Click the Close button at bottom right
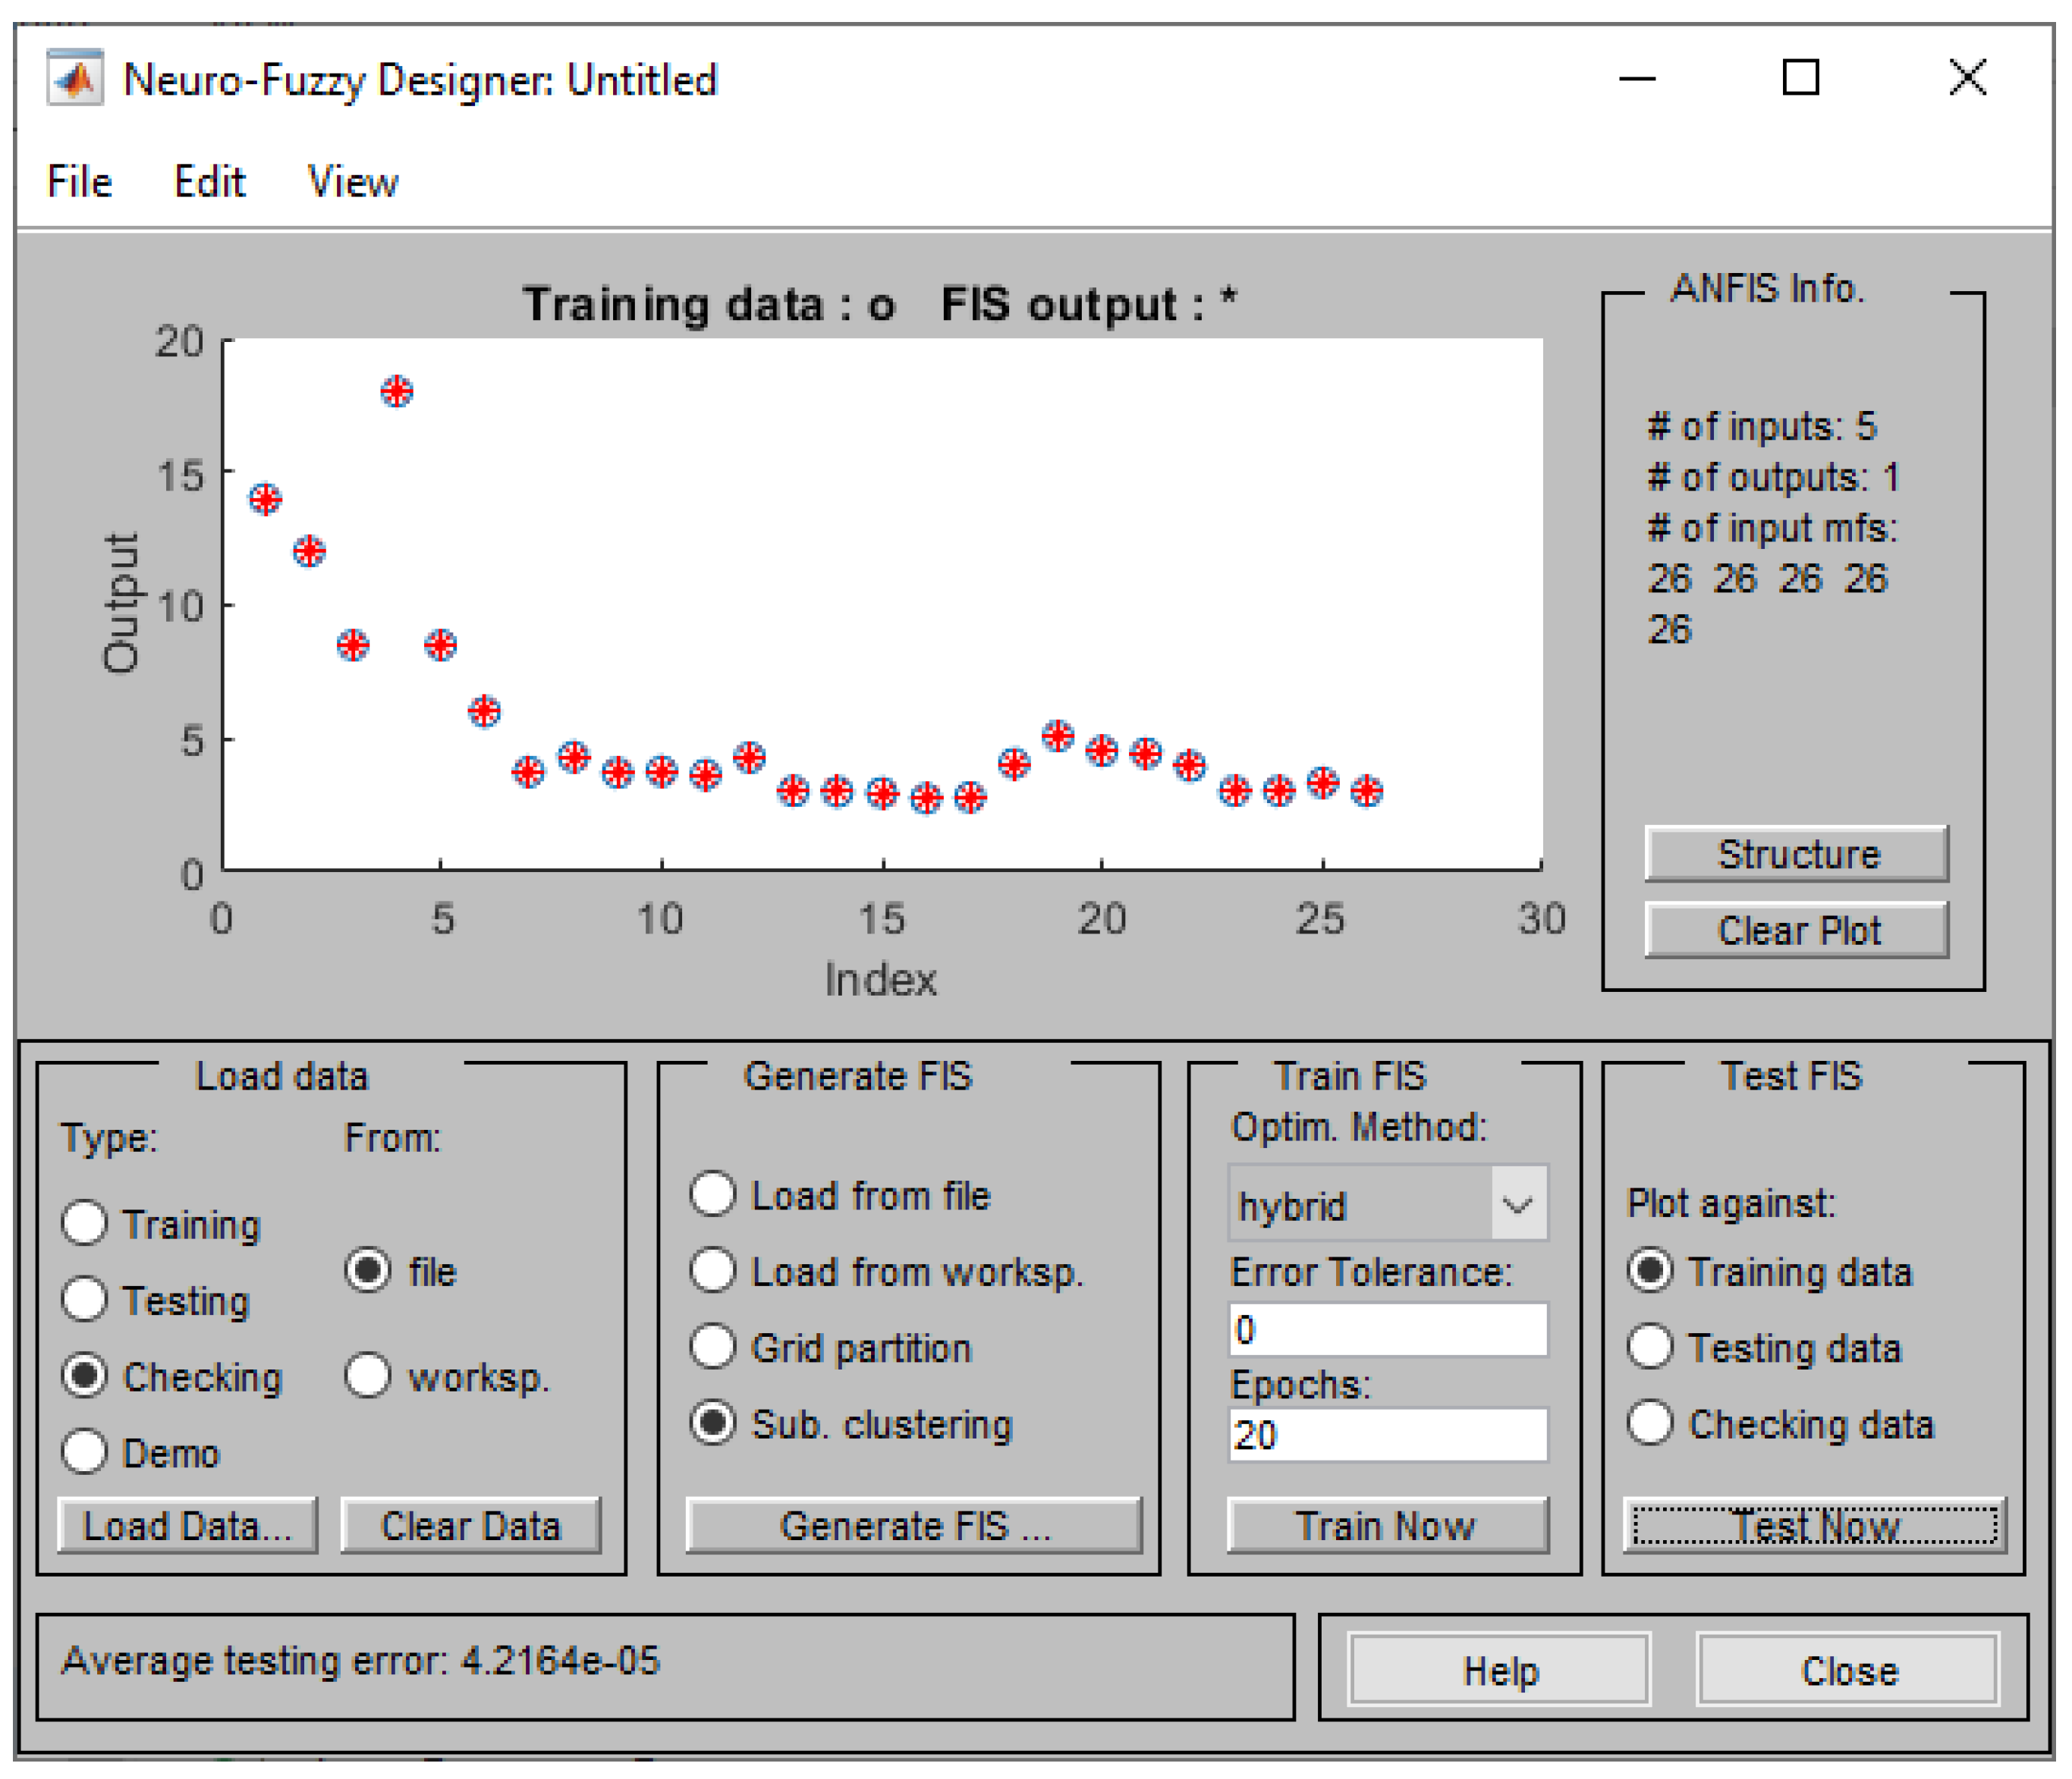Screen dimensions: 2072x1779 pyautogui.click(x=1848, y=1670)
